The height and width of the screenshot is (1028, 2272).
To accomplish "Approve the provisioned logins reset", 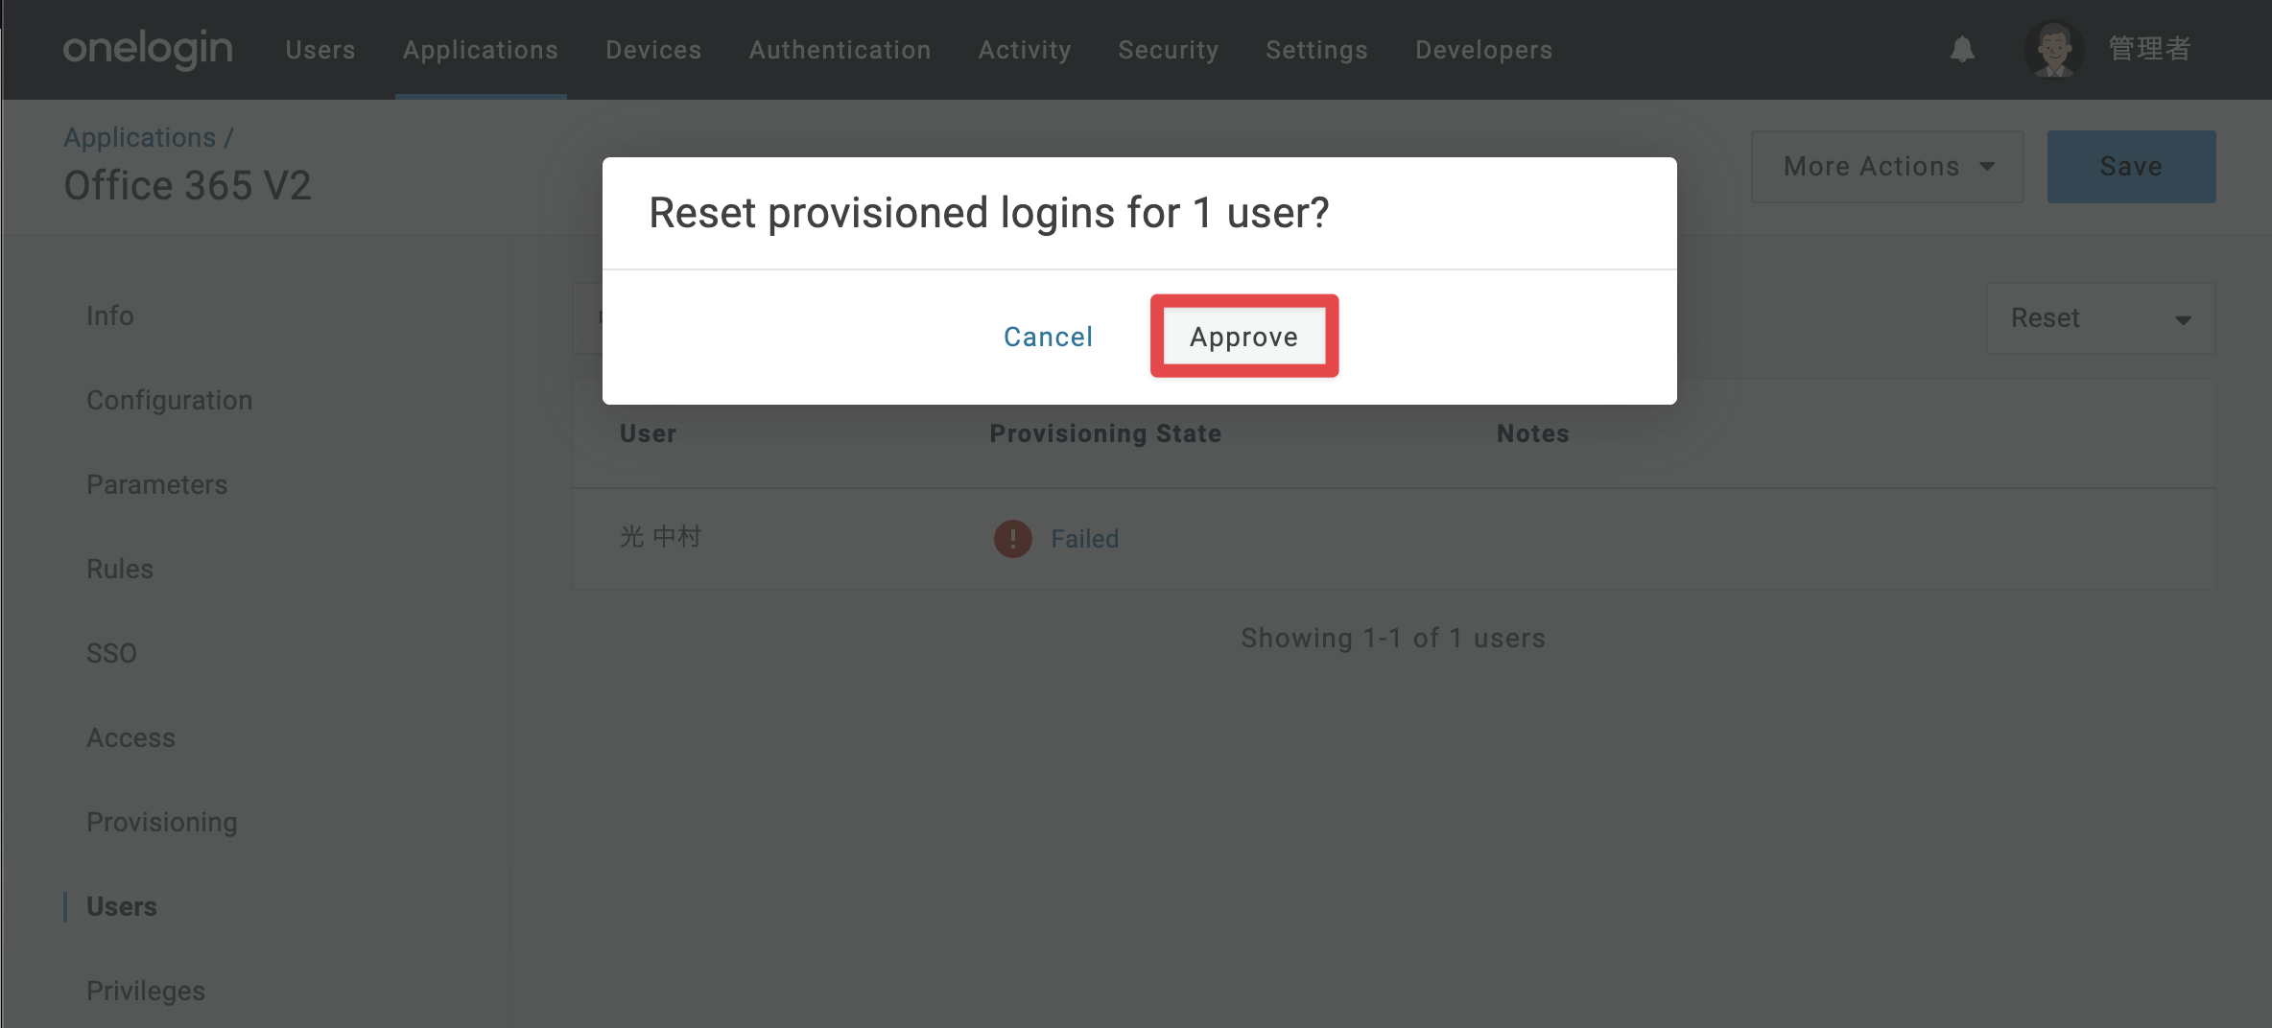I will point(1244,337).
